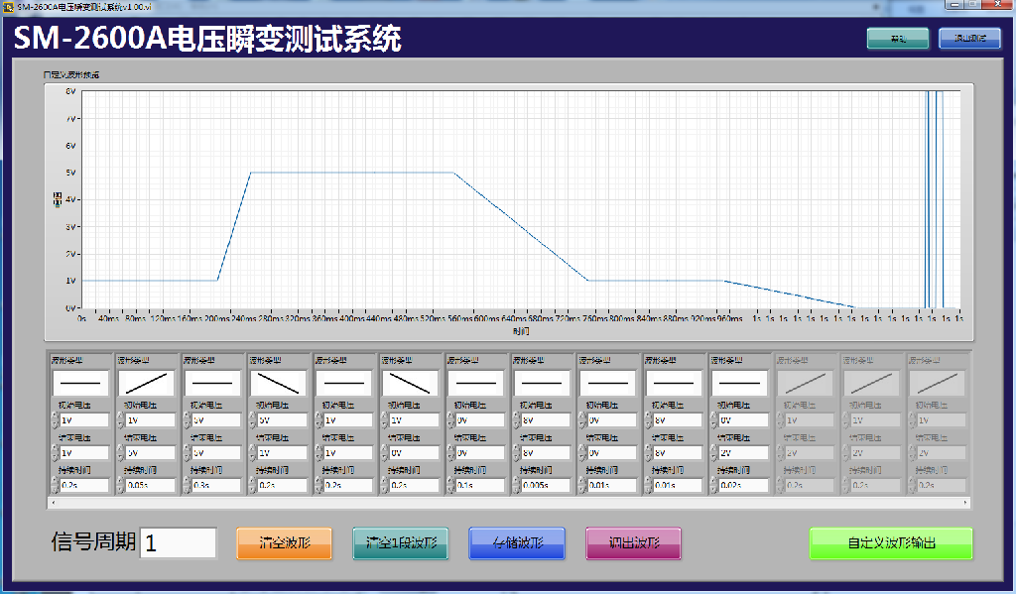
Task: Click the left arrow of the segment scrollbar
Action: tap(54, 503)
